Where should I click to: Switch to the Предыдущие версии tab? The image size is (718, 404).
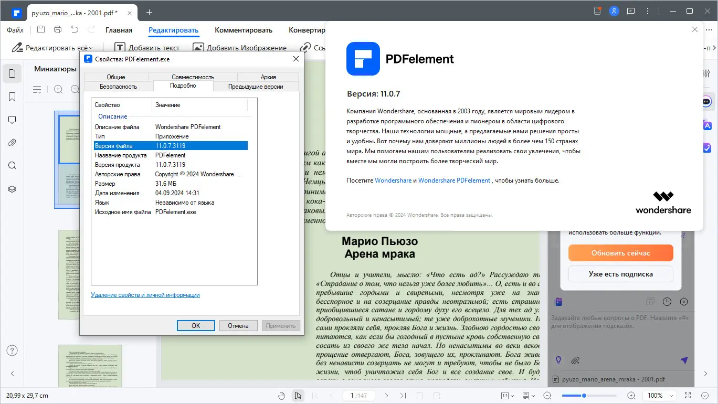[256, 87]
